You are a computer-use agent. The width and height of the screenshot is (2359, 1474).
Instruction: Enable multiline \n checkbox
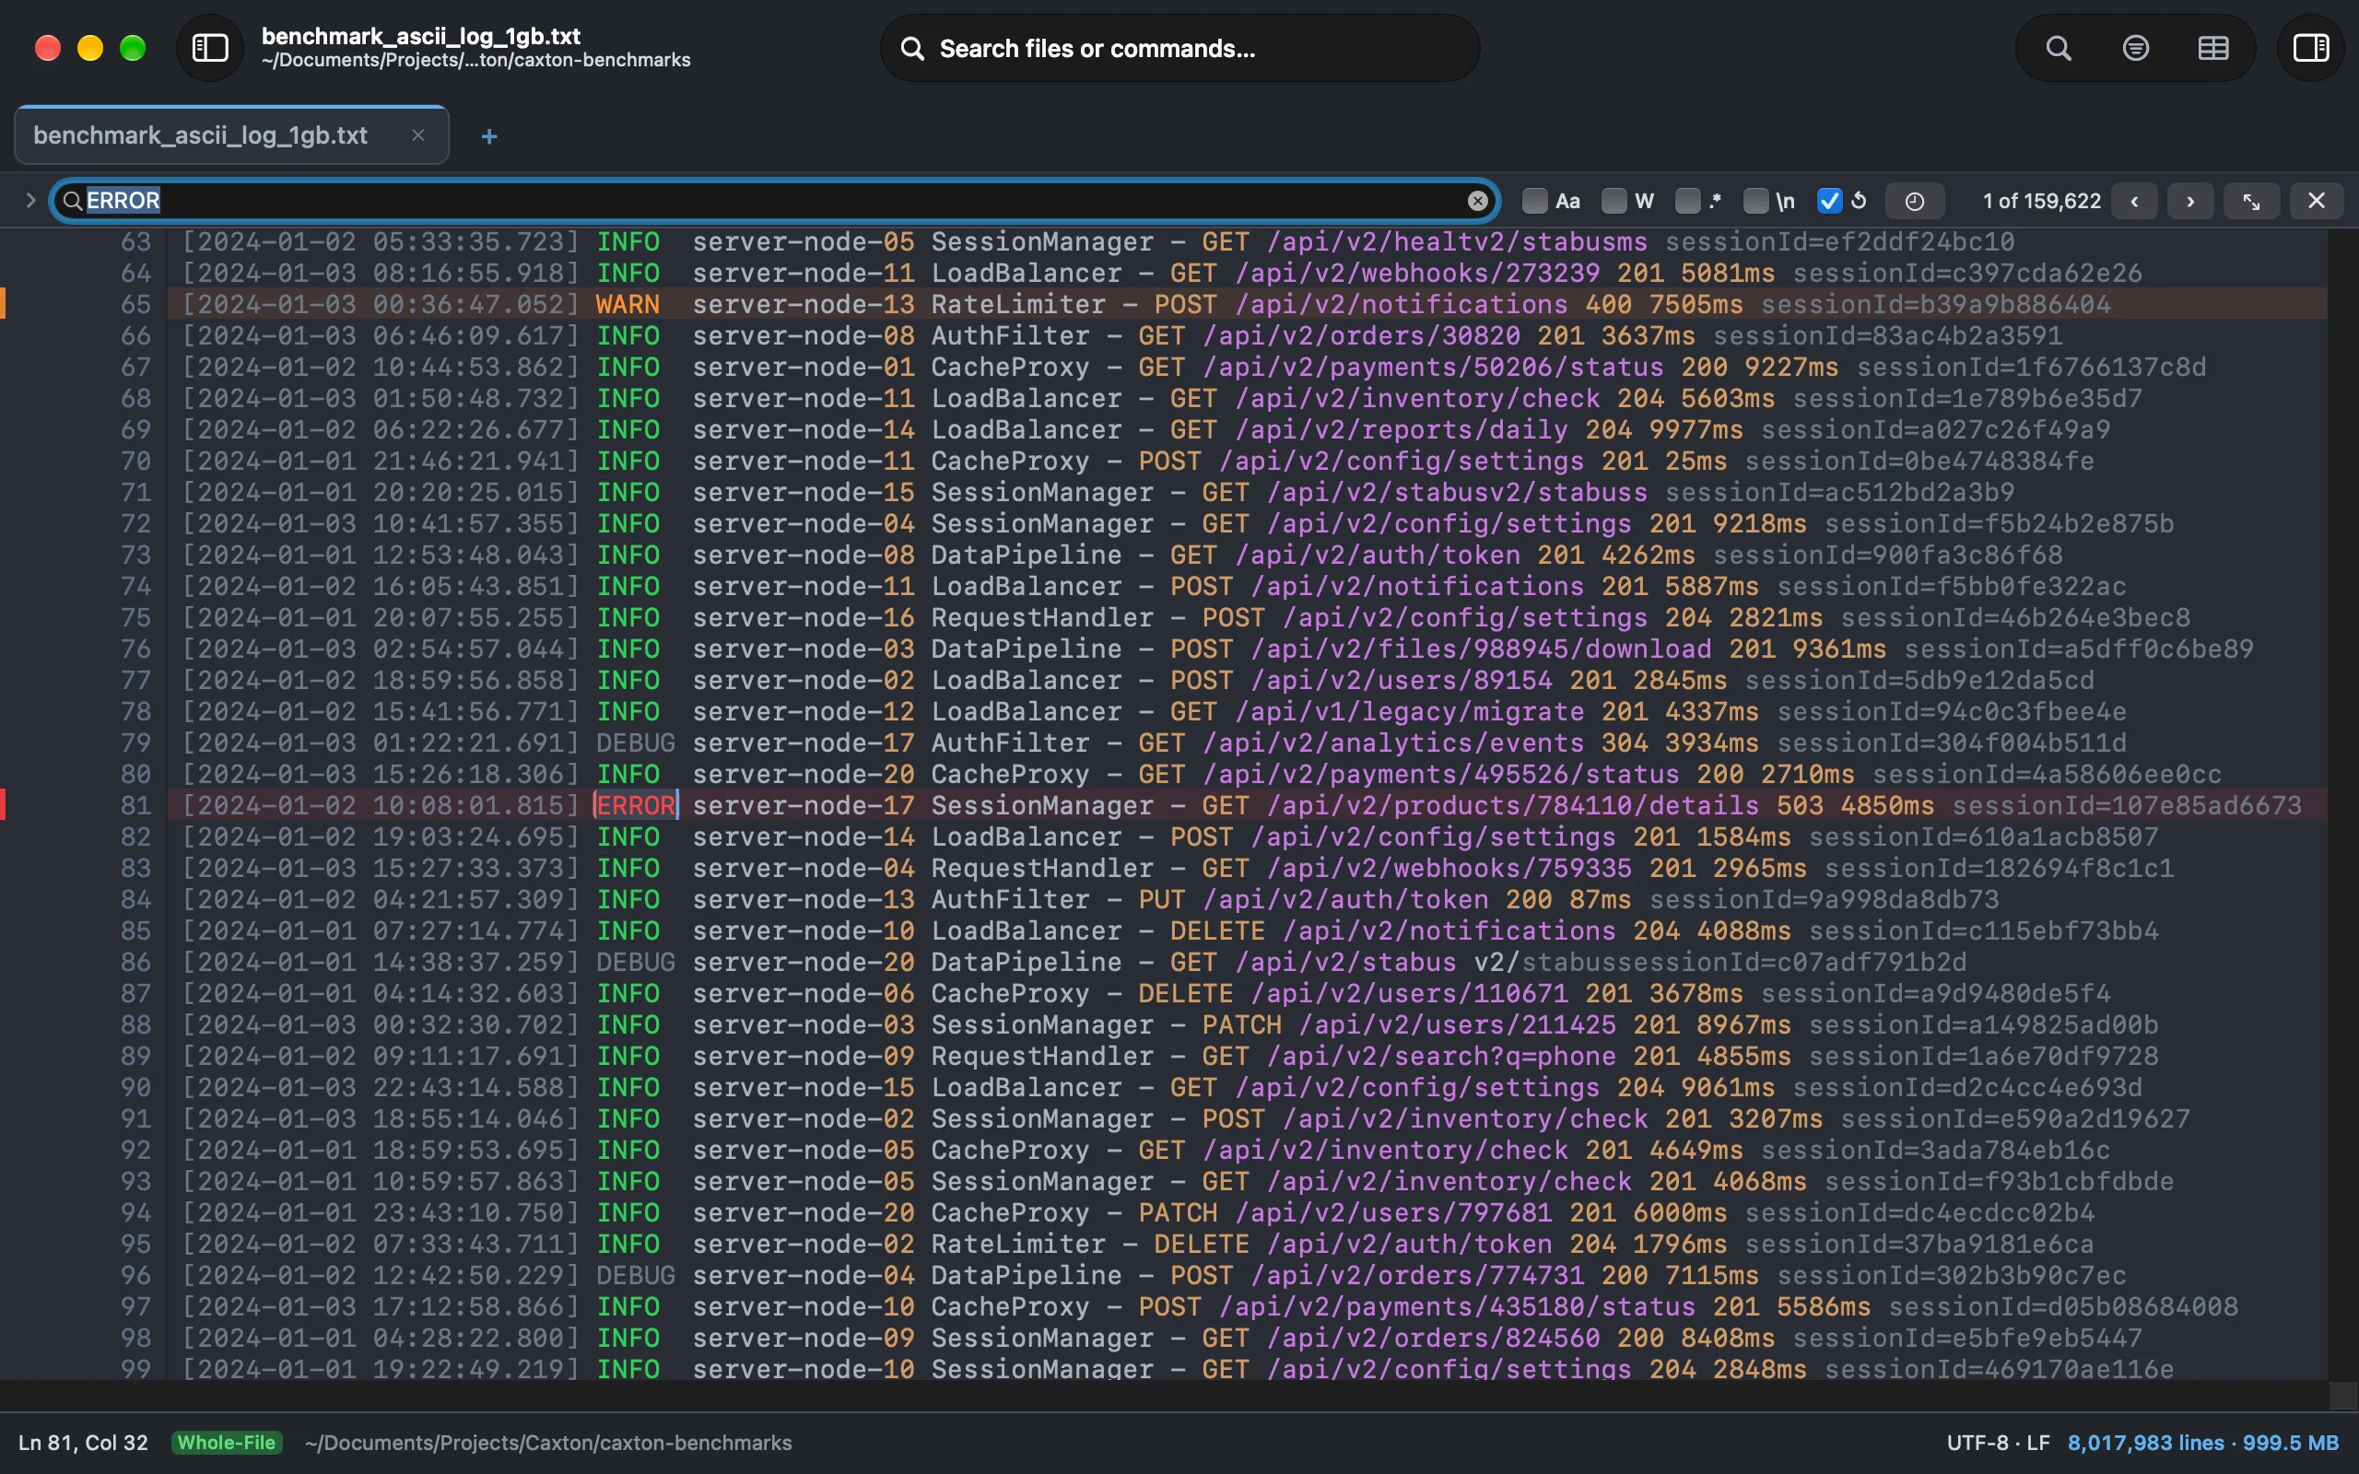[1755, 201]
